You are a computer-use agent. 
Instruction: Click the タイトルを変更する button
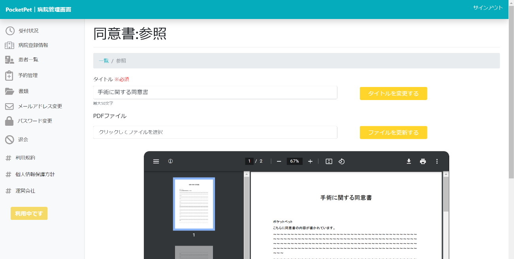[x=394, y=93]
